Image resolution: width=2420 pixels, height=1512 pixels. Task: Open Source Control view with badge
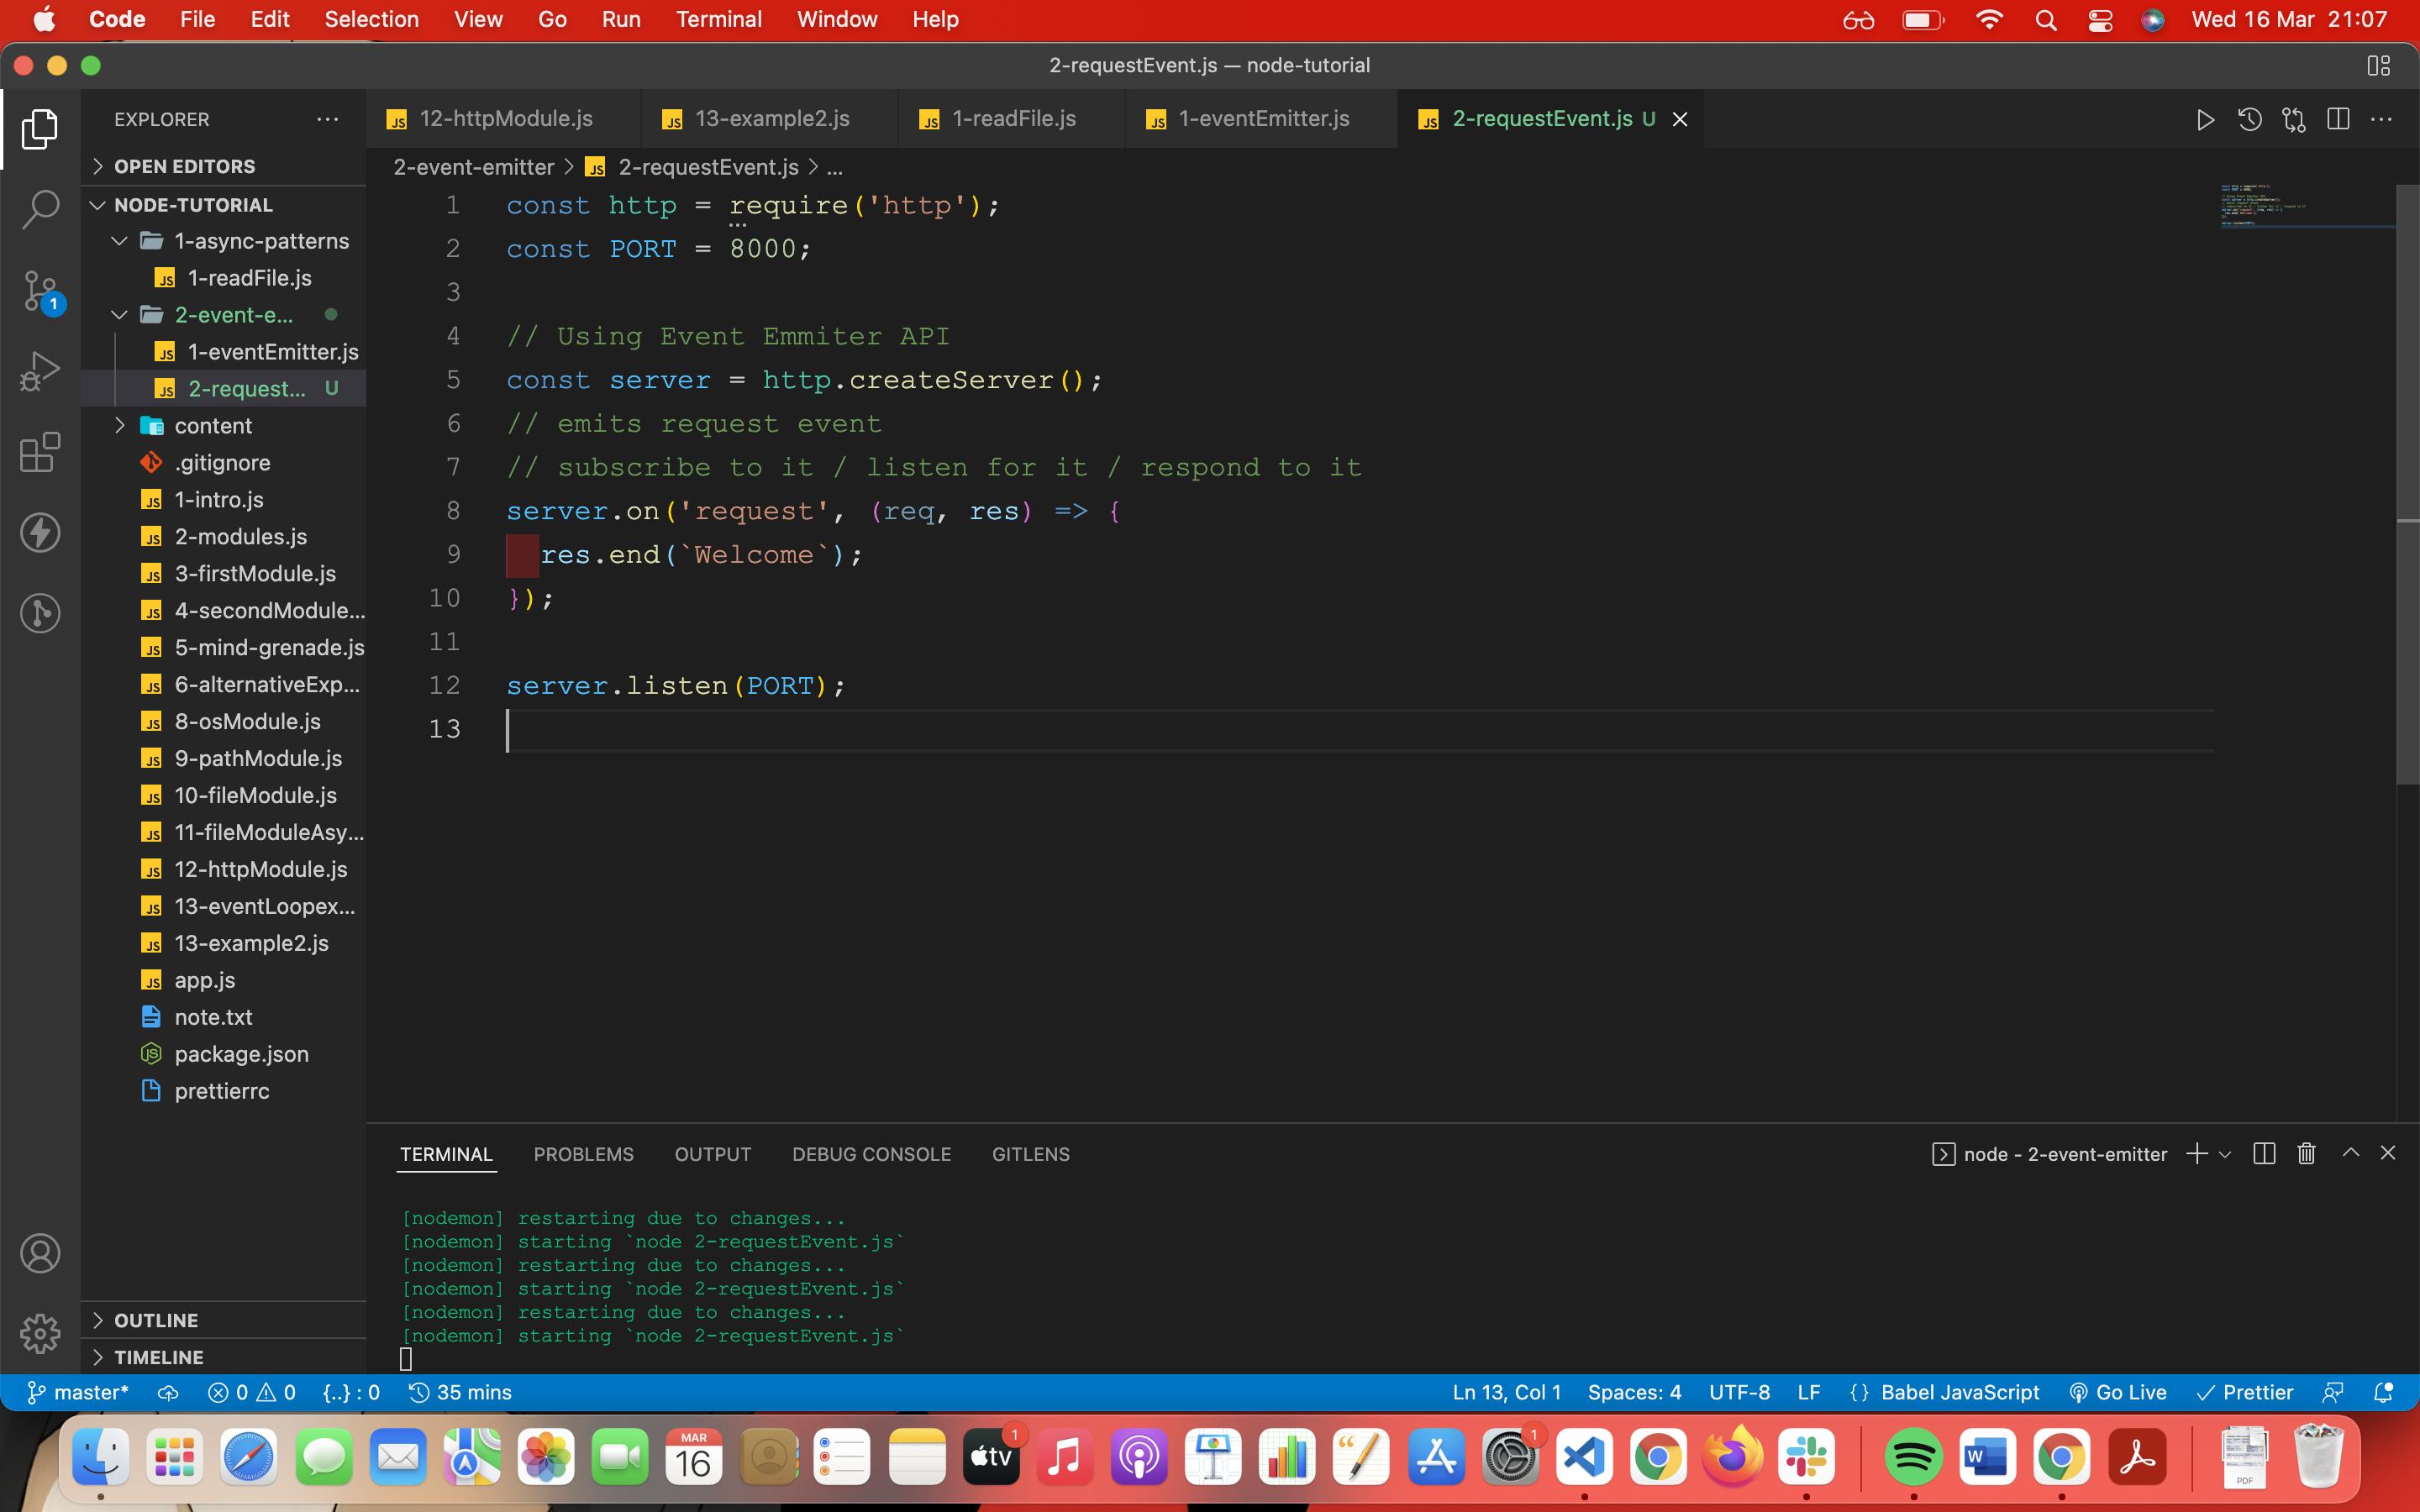point(40,291)
